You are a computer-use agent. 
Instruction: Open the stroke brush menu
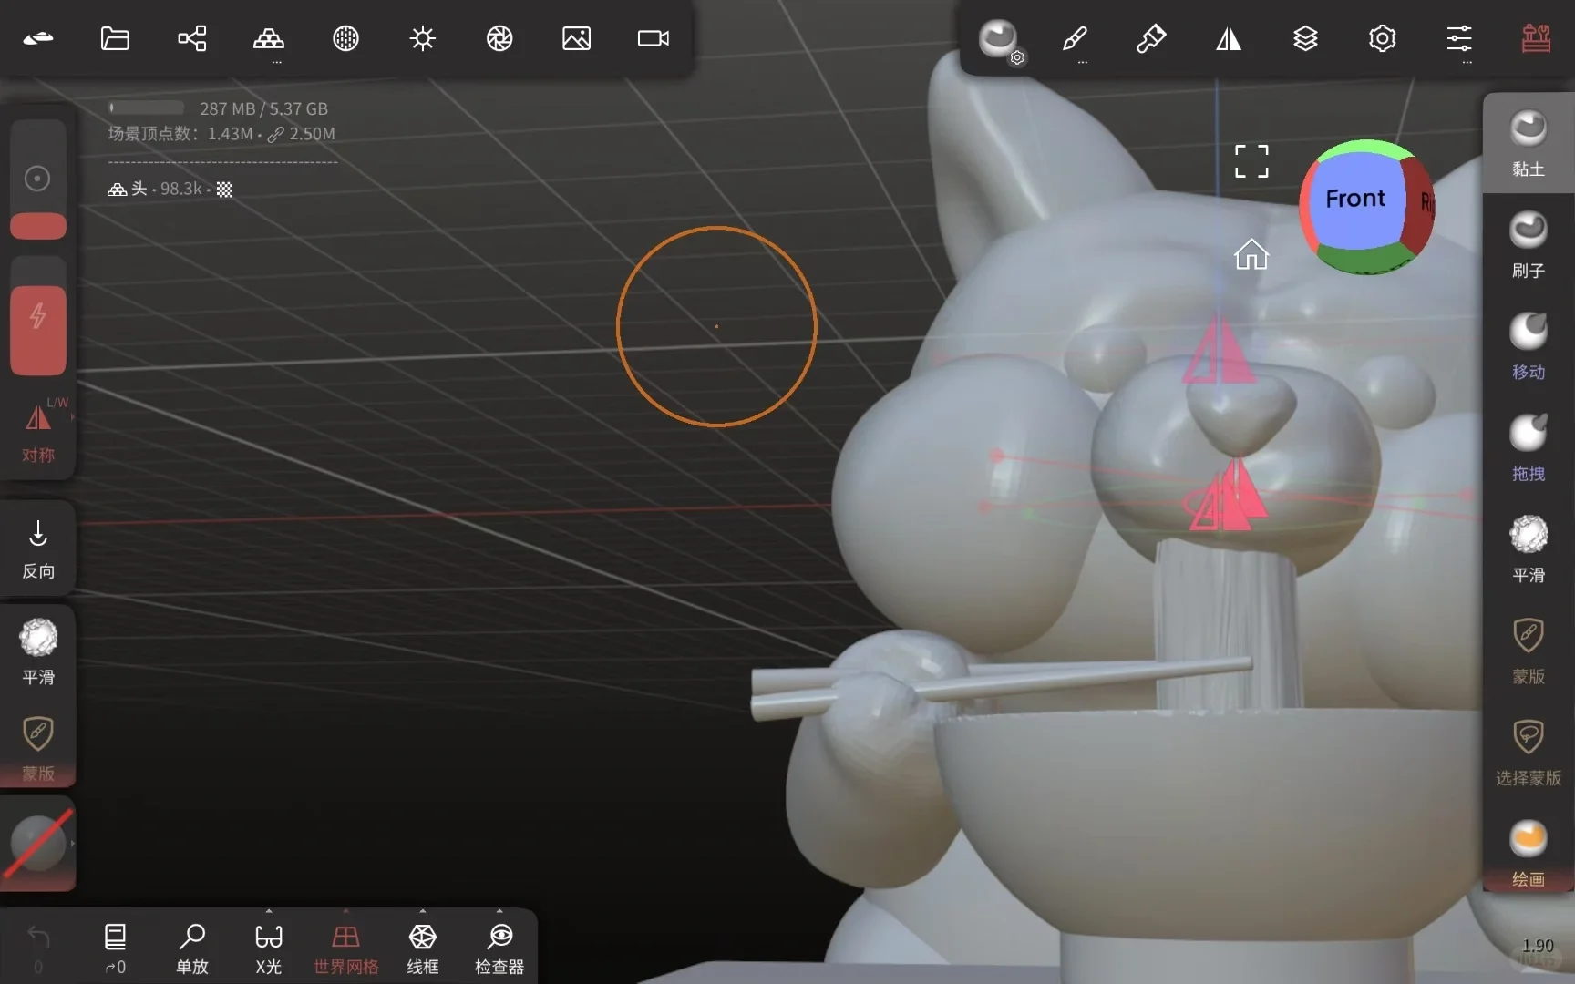point(1075,38)
